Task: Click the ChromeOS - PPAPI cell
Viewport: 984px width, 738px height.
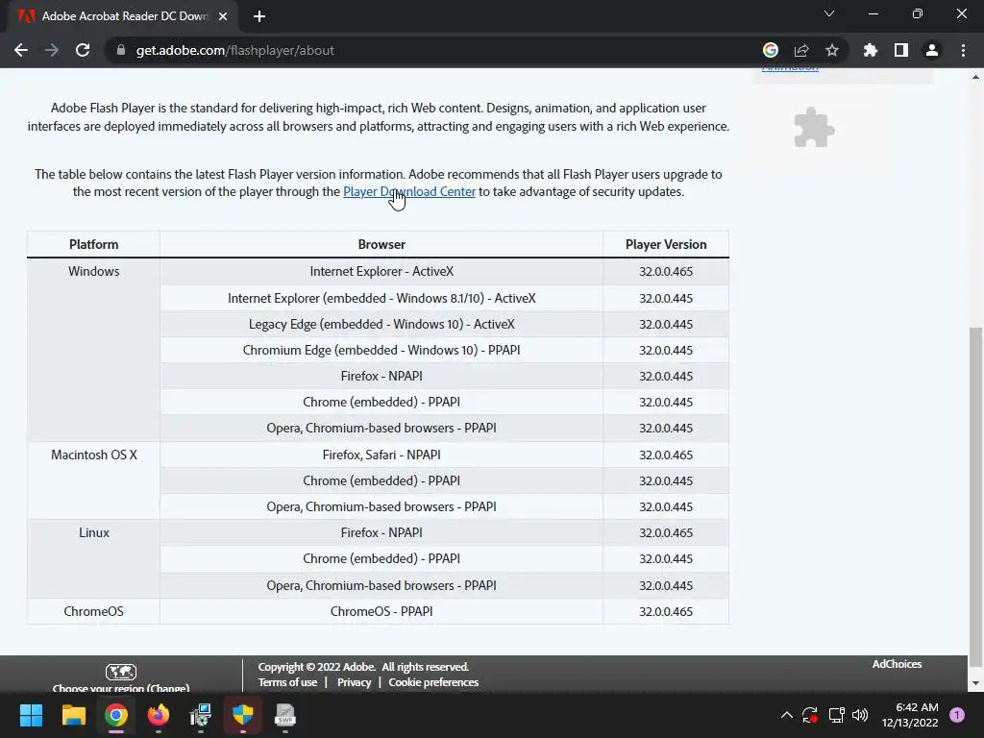Action: [381, 611]
